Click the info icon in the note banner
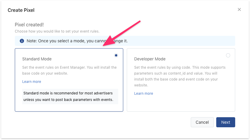 22,41
